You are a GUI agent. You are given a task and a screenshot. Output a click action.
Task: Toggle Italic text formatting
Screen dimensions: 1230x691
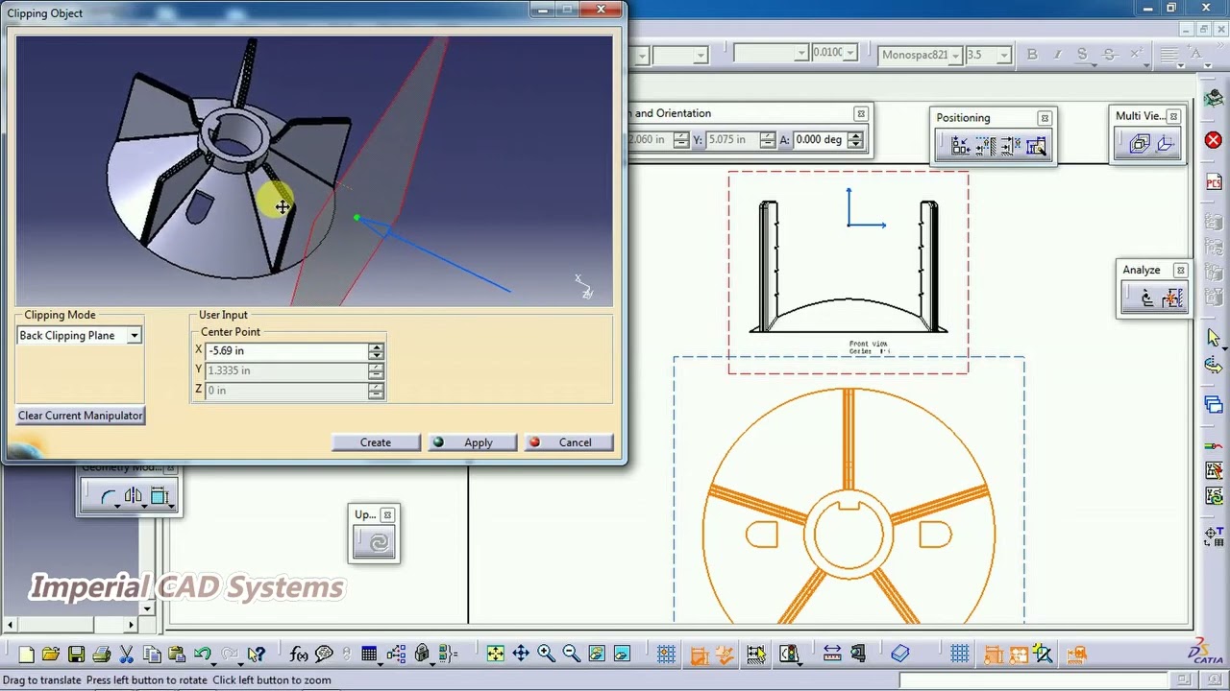coord(1057,55)
